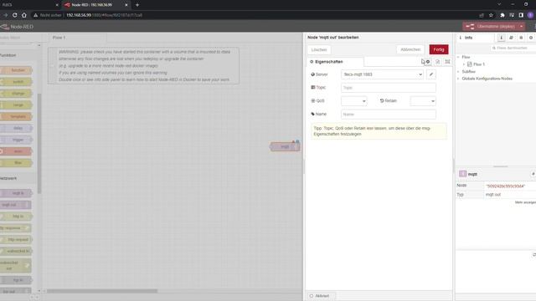Click the Löschen delete button

point(319,50)
